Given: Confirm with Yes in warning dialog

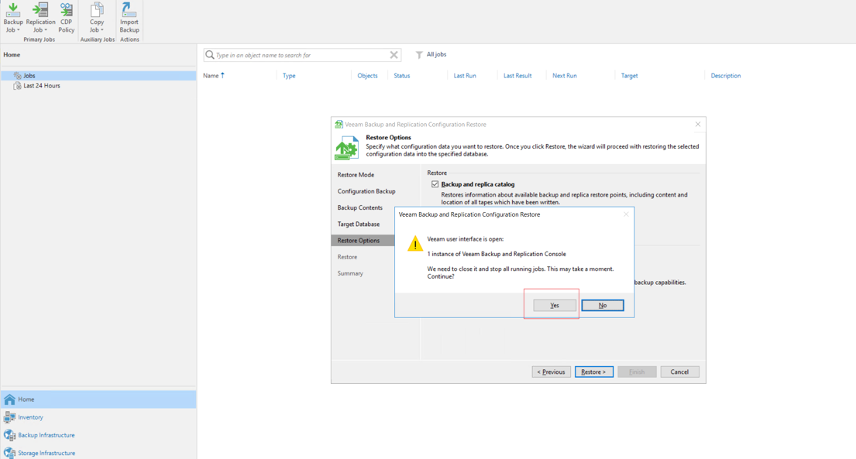Looking at the screenshot, I should pyautogui.click(x=555, y=306).
